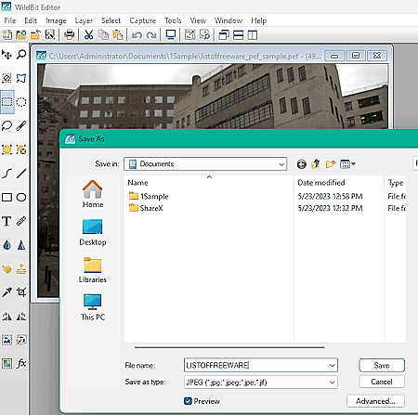418x415 pixels.
Task: Toggle the Preview checkbox
Action: 188,401
